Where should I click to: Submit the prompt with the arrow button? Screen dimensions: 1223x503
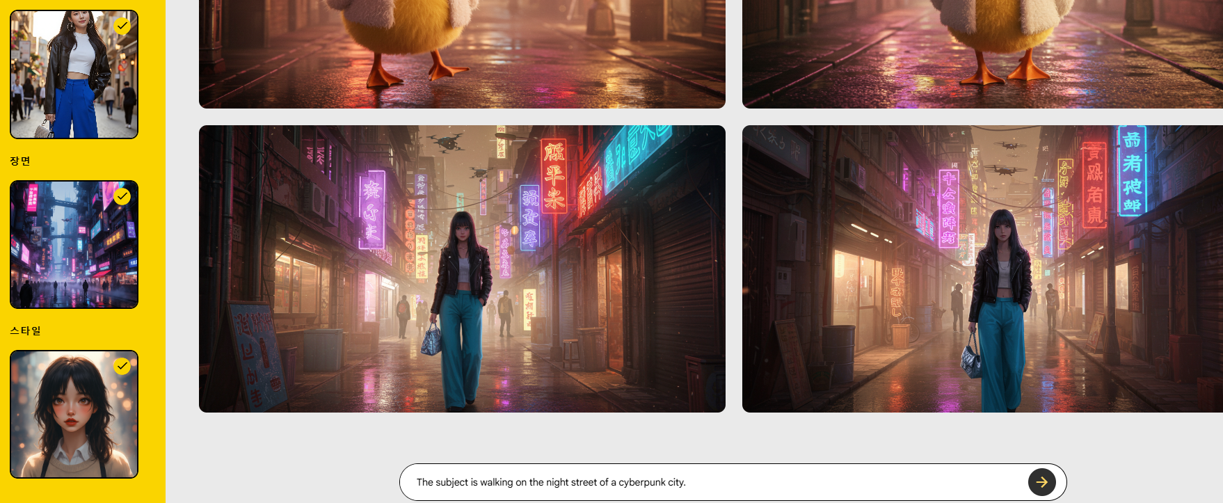point(1041,481)
